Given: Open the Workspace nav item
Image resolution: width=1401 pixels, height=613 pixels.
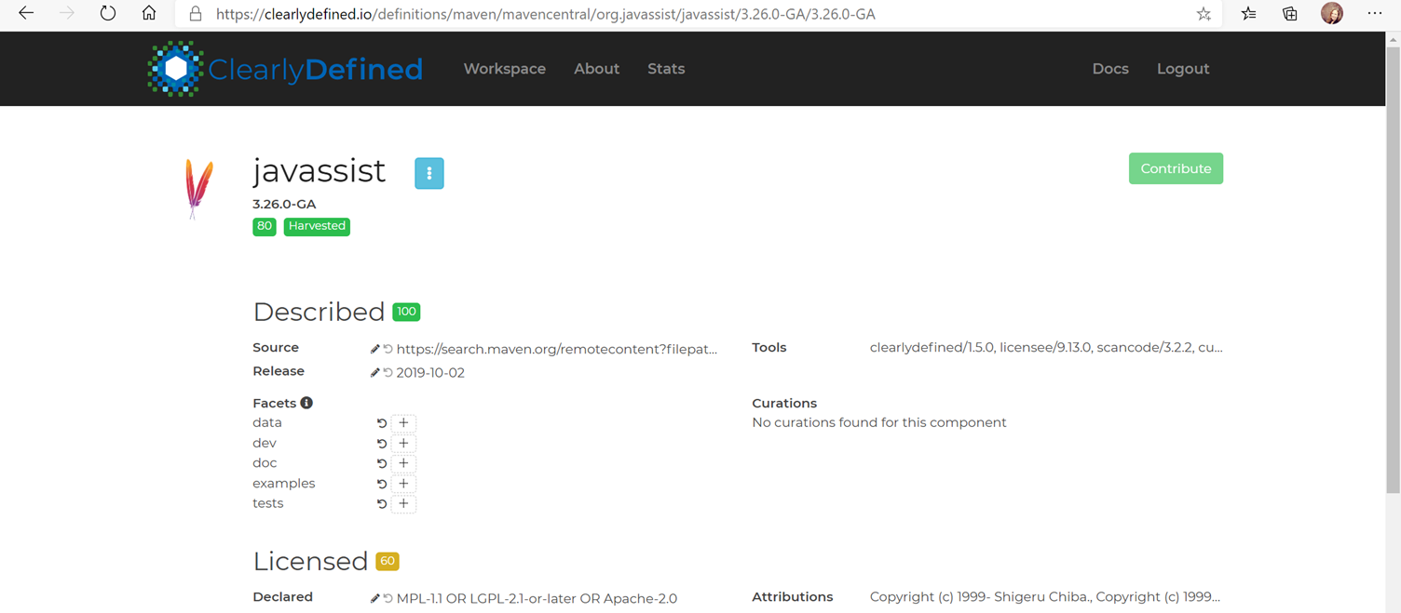Looking at the screenshot, I should pos(505,69).
